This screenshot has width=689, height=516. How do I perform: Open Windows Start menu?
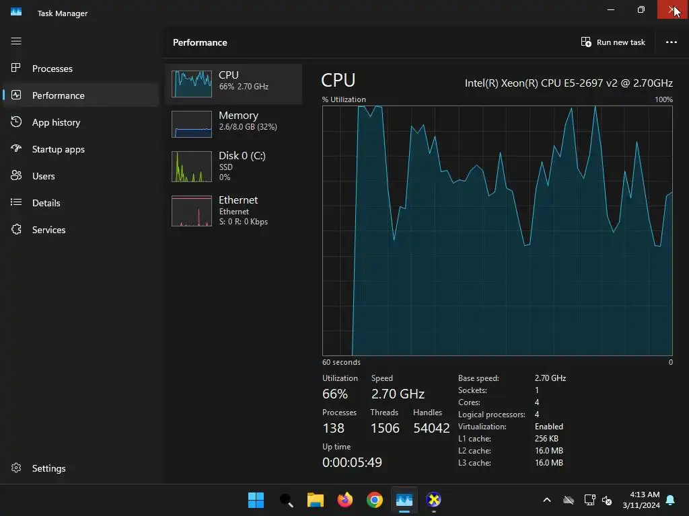pos(256,500)
